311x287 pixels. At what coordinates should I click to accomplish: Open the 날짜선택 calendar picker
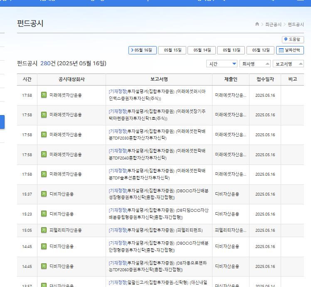[290, 50]
